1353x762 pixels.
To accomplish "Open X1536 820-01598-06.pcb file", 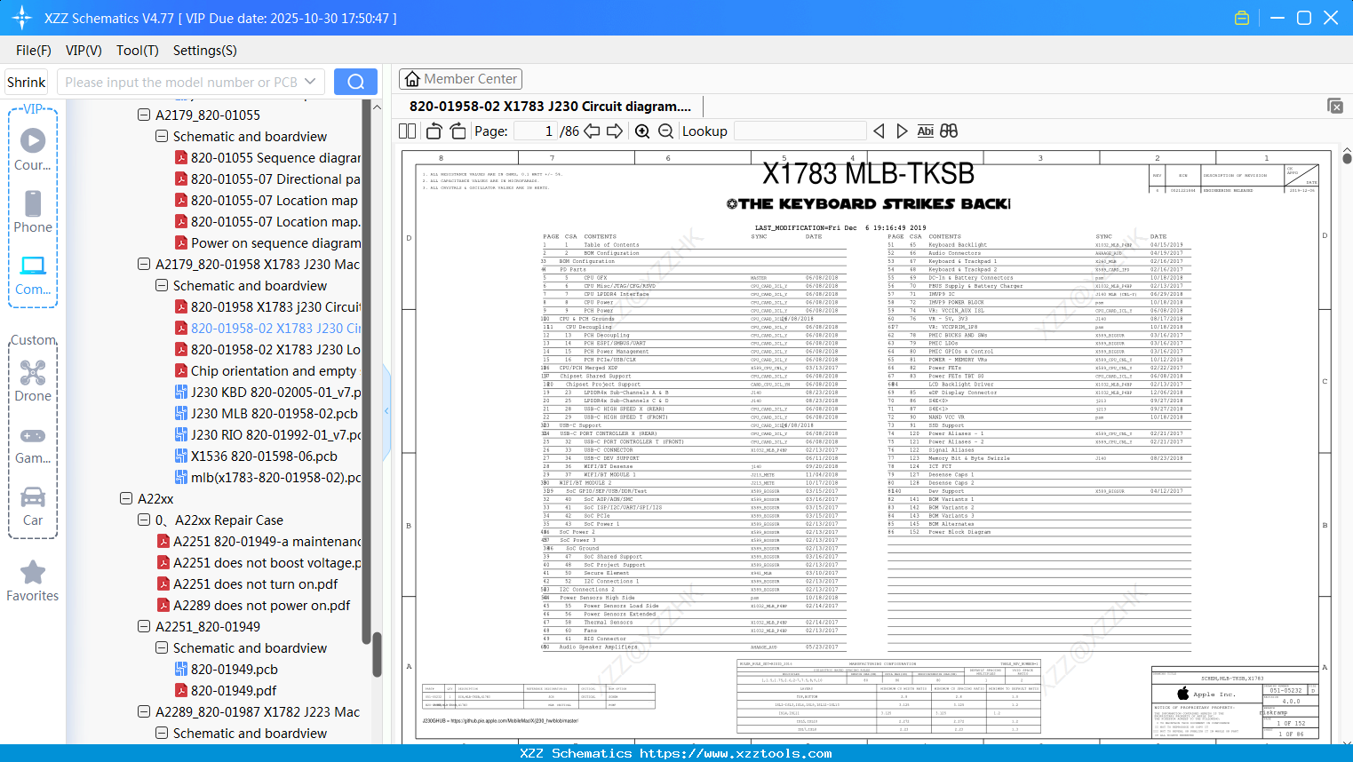I will [x=256, y=456].
